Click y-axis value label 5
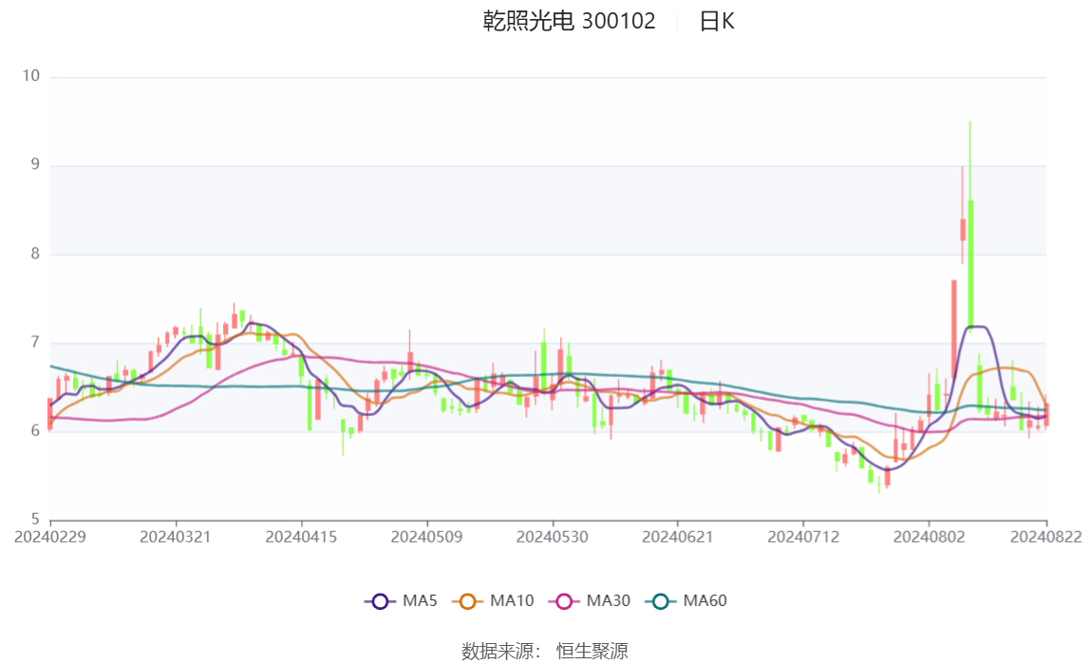 coord(35,520)
